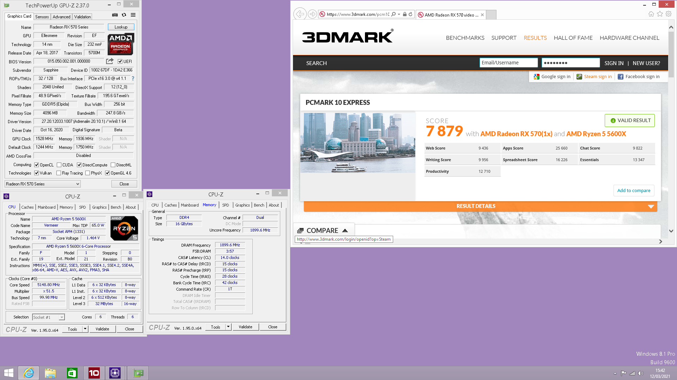Open PCMark 10 taskbar icon
677x380 pixels.
tap(94, 373)
